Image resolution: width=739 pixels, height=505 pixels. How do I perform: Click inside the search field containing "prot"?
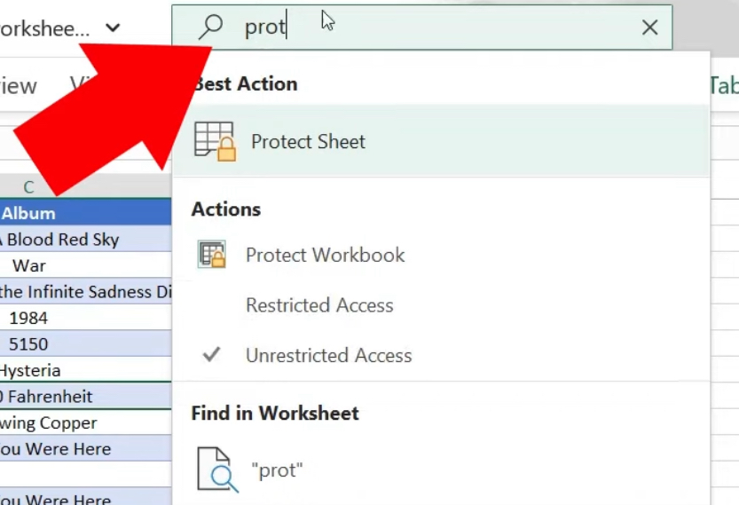point(421,27)
